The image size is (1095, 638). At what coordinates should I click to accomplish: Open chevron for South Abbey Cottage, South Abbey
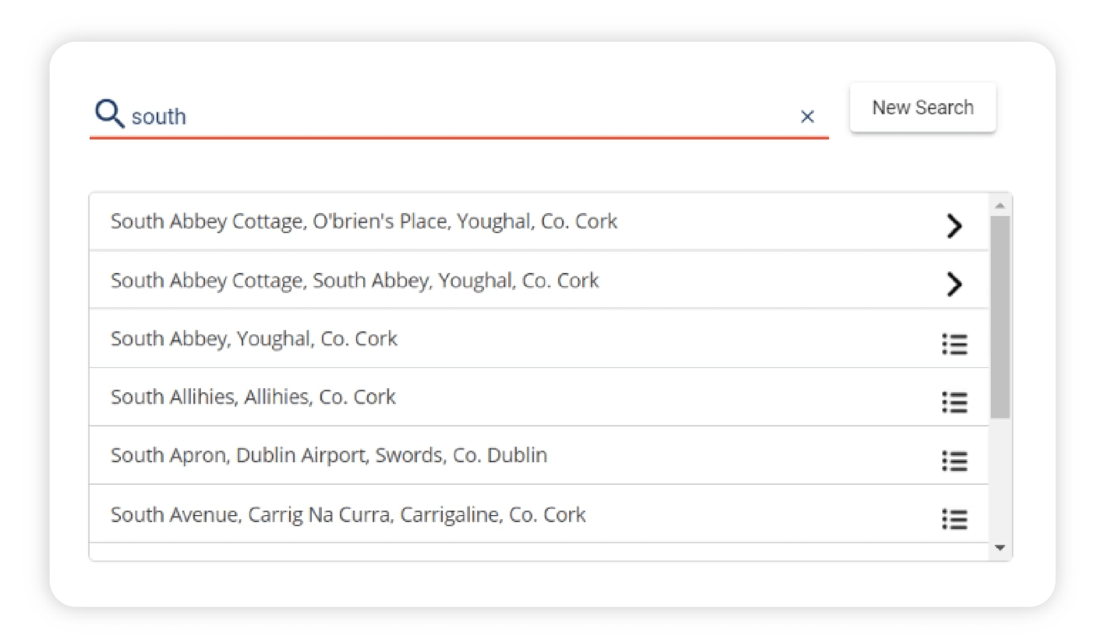[954, 285]
